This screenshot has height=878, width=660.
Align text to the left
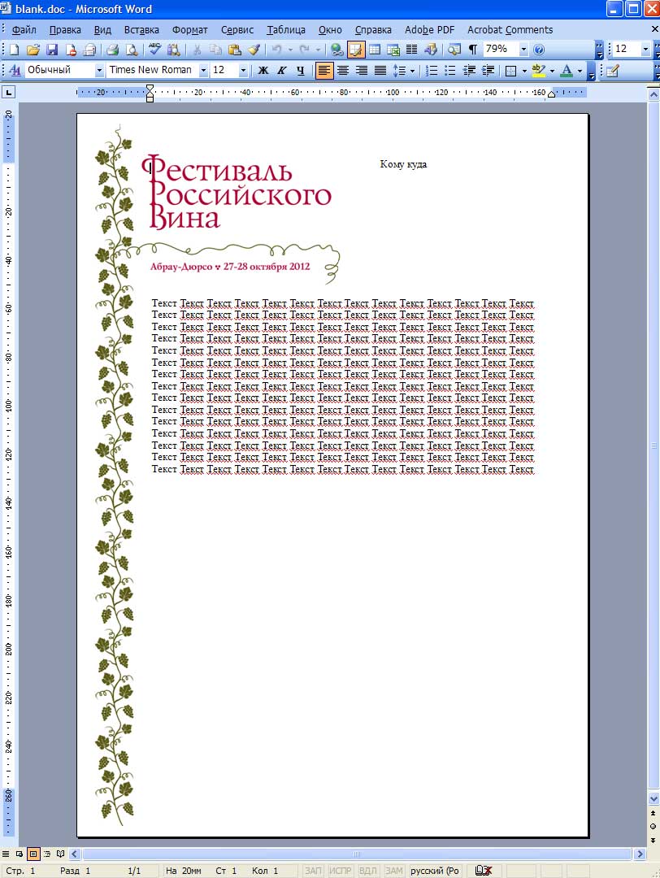click(324, 71)
